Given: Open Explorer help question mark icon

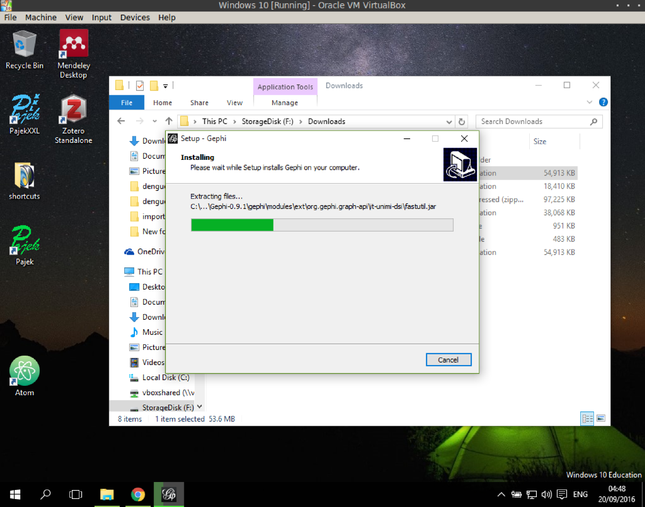Looking at the screenshot, I should click(x=603, y=102).
